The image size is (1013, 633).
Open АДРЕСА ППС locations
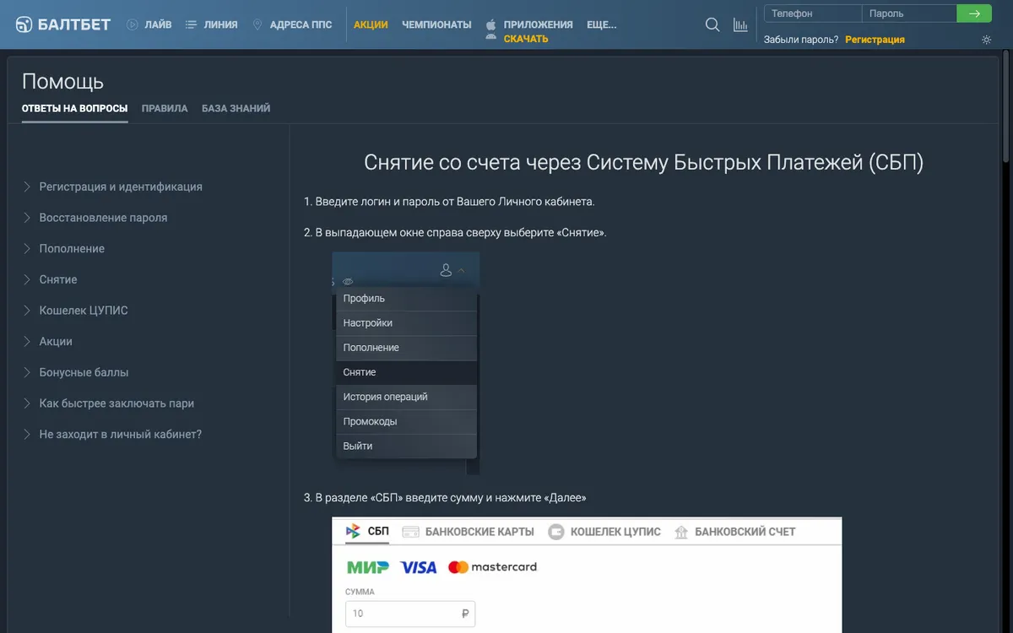292,24
